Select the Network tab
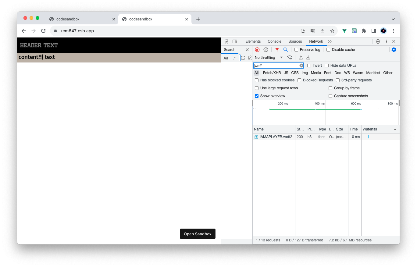 pyautogui.click(x=316, y=41)
